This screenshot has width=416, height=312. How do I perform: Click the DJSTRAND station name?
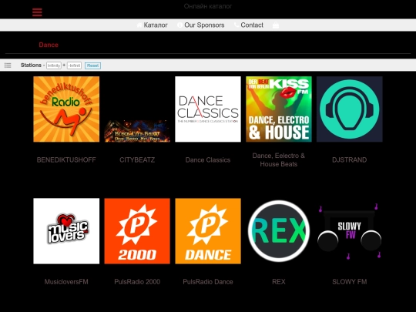(x=350, y=160)
